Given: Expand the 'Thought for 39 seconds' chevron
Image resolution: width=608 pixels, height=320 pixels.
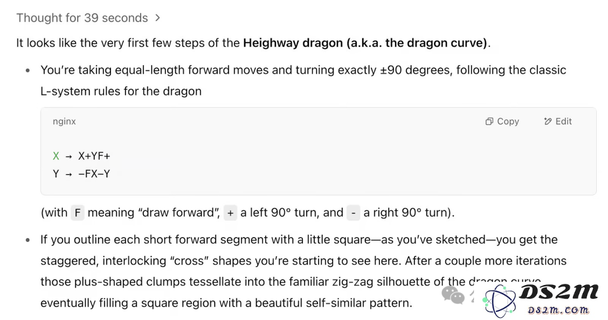Looking at the screenshot, I should 158,18.
